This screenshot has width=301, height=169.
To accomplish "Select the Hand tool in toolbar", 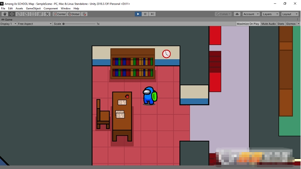I will click(x=5, y=14).
